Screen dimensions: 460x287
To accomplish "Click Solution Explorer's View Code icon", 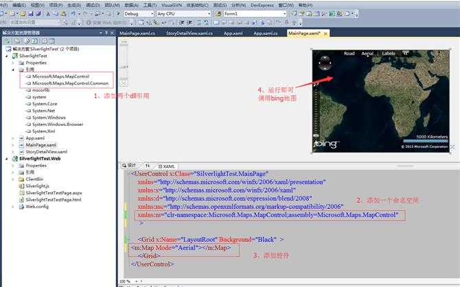I will point(45,41).
